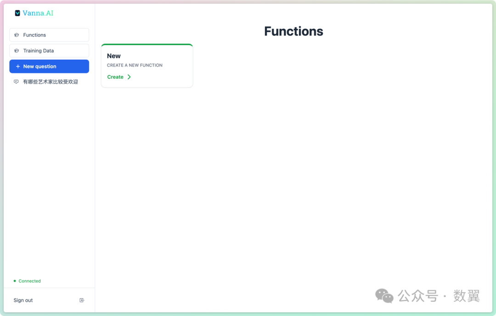
Task: Open the Functions sidebar item
Action: (x=49, y=35)
